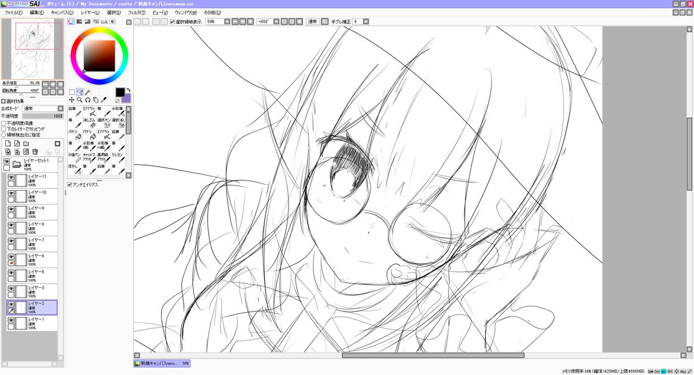Expand the 画材効果 section
Image resolution: width=694 pixels, height=375 pixels.
click(x=3, y=101)
